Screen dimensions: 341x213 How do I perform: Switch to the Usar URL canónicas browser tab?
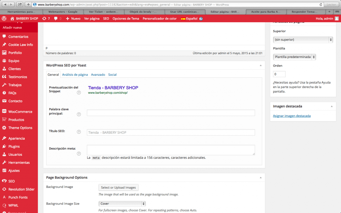185,12
